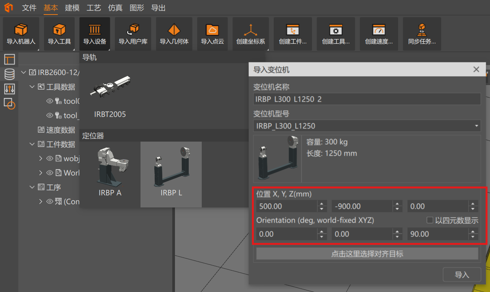Click the position Y field showing -900.00
Image resolution: width=490 pixels, height=292 pixels.
point(363,206)
